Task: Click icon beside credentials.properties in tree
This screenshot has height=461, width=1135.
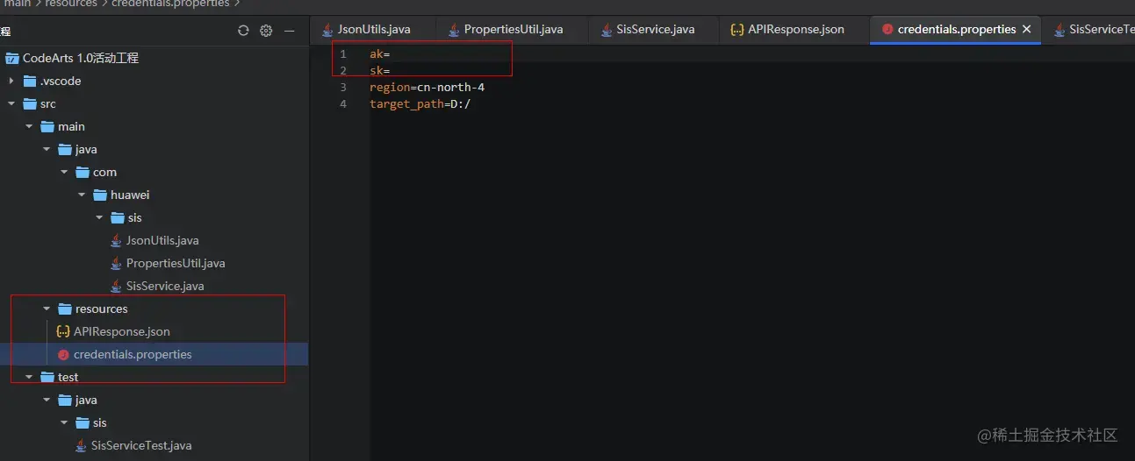Action: tap(63, 355)
